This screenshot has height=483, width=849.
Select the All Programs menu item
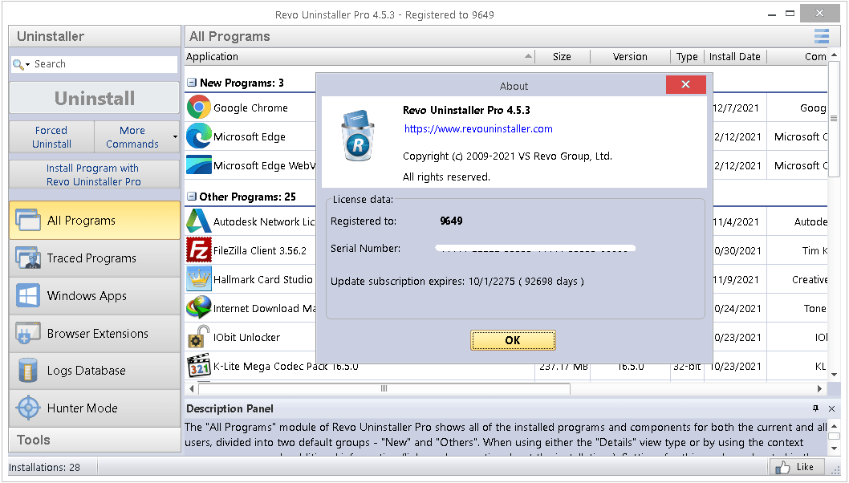[x=95, y=221]
